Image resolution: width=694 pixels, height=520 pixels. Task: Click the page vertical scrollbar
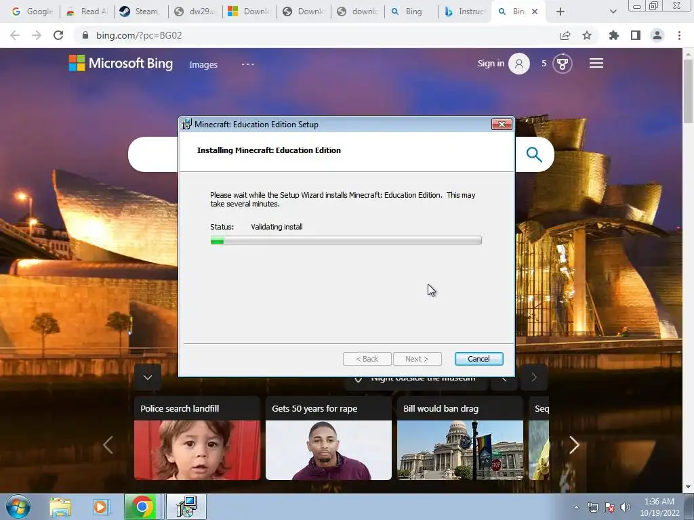[688, 91]
